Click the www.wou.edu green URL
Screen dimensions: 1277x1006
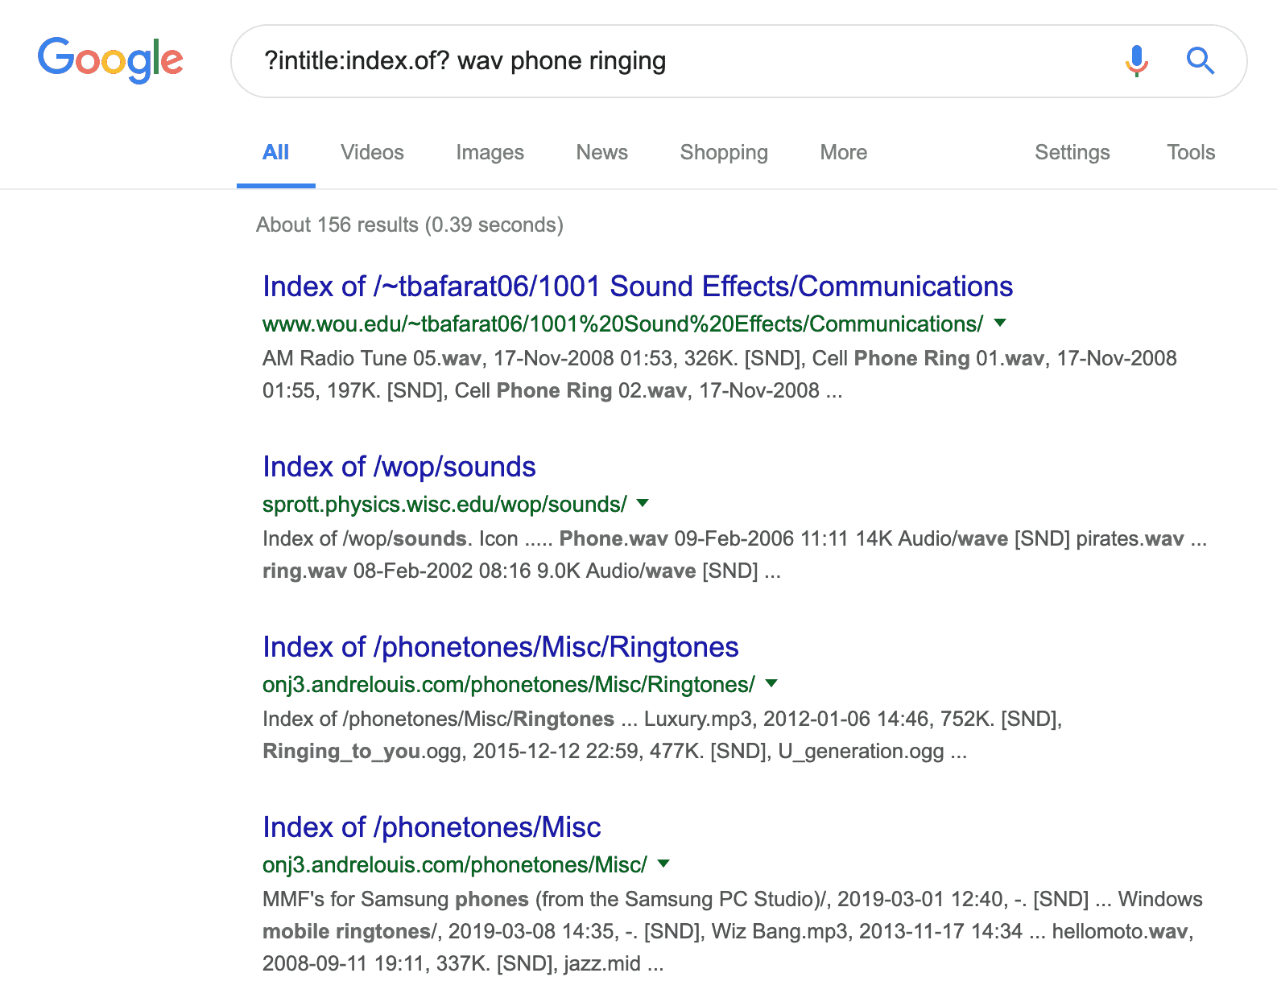(x=622, y=324)
